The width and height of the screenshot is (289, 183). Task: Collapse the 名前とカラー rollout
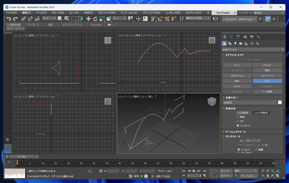pyautogui.click(x=232, y=97)
